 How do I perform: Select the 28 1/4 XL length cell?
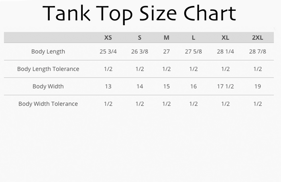[x=225, y=52]
